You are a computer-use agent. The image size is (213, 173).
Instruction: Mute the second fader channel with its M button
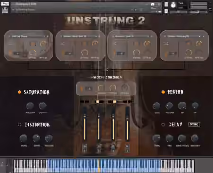(99, 146)
